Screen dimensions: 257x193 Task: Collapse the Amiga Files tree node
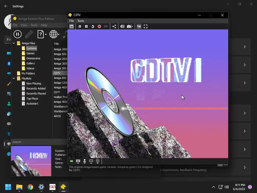(x=14, y=43)
